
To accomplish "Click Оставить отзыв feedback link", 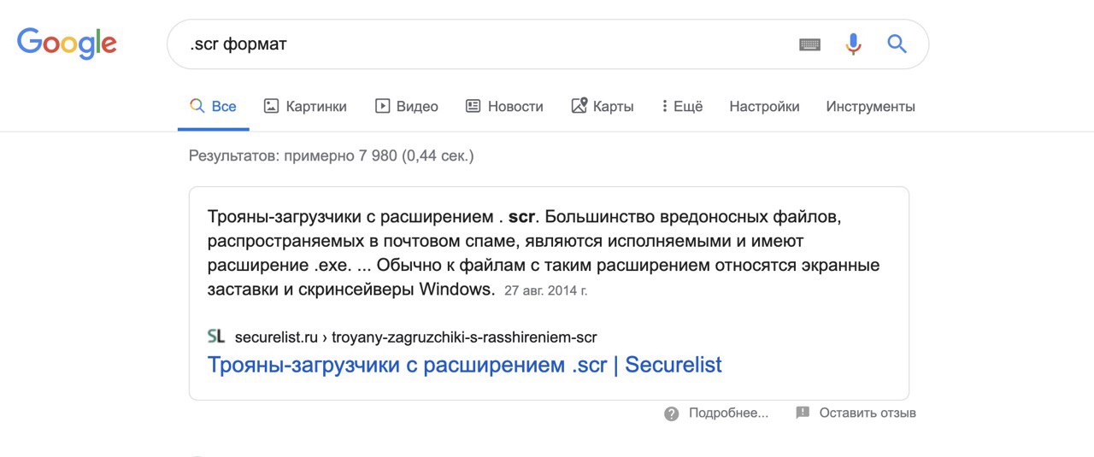I will [x=868, y=413].
